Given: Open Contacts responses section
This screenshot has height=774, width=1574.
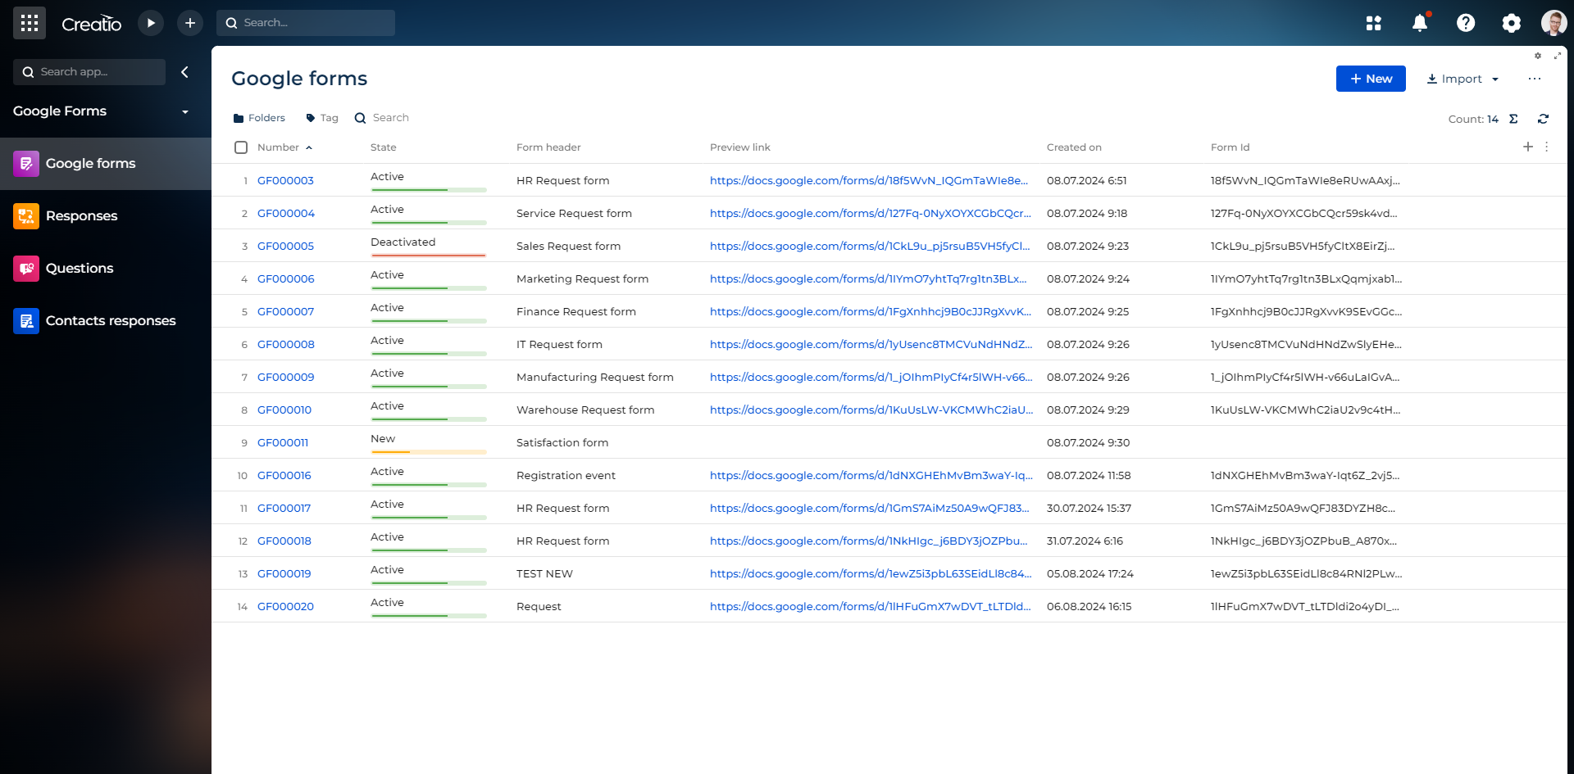Looking at the screenshot, I should coord(110,321).
